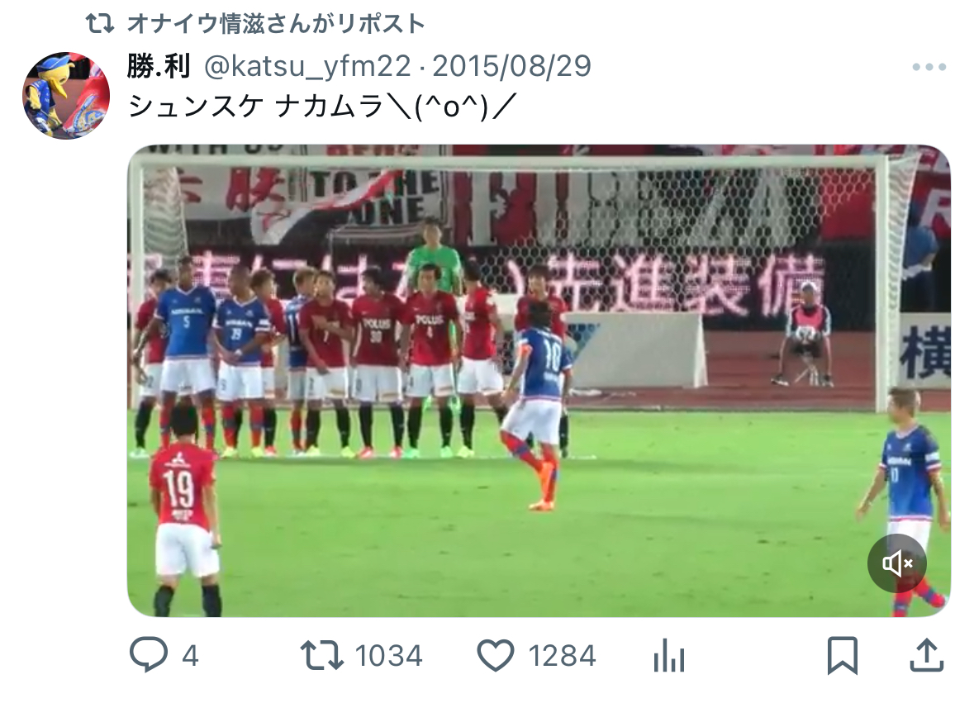Image resolution: width=974 pixels, height=703 pixels.
Task: Open the 4 replies count
Action: tap(190, 656)
